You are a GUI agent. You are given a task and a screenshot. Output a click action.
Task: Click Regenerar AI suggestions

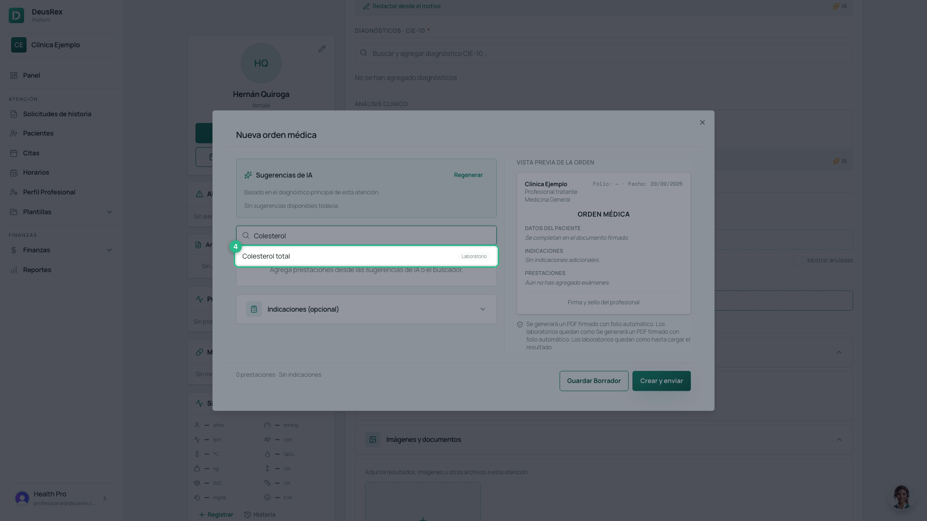pyautogui.click(x=468, y=175)
